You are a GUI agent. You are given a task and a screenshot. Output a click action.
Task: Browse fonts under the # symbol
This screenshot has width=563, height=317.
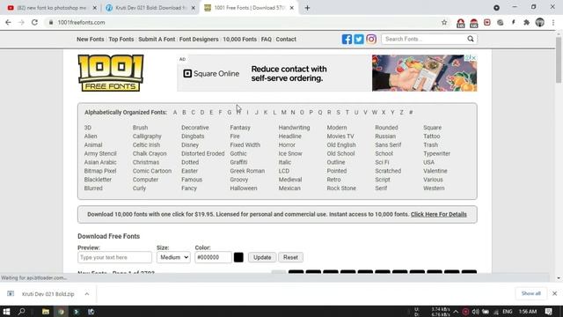[411, 113]
